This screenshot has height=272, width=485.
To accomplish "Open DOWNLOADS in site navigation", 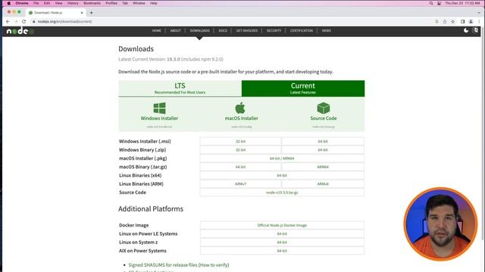I will tap(199, 30).
